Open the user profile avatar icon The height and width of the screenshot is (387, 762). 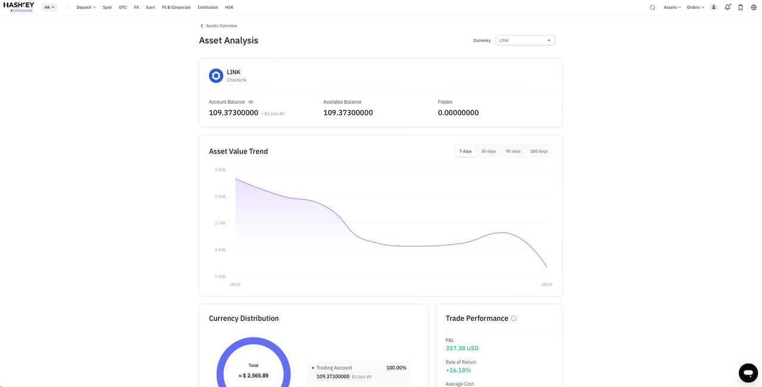(713, 8)
